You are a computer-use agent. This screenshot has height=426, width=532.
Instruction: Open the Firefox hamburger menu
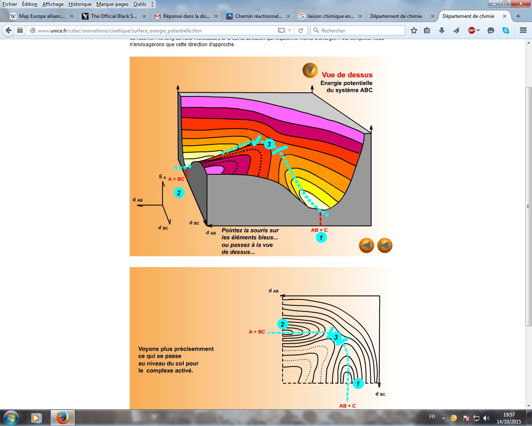(523, 30)
